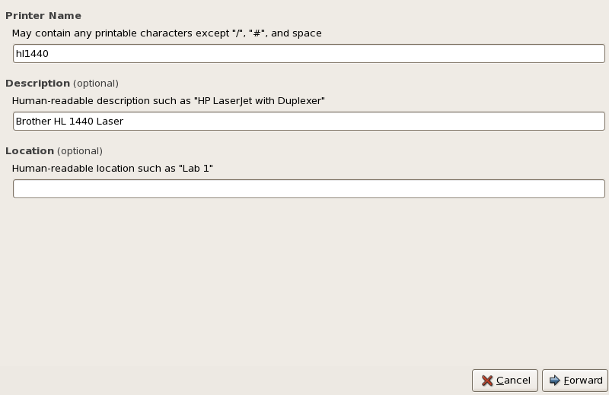The image size is (609, 395).
Task: Click the red X icon on Cancel
Action: (x=487, y=381)
